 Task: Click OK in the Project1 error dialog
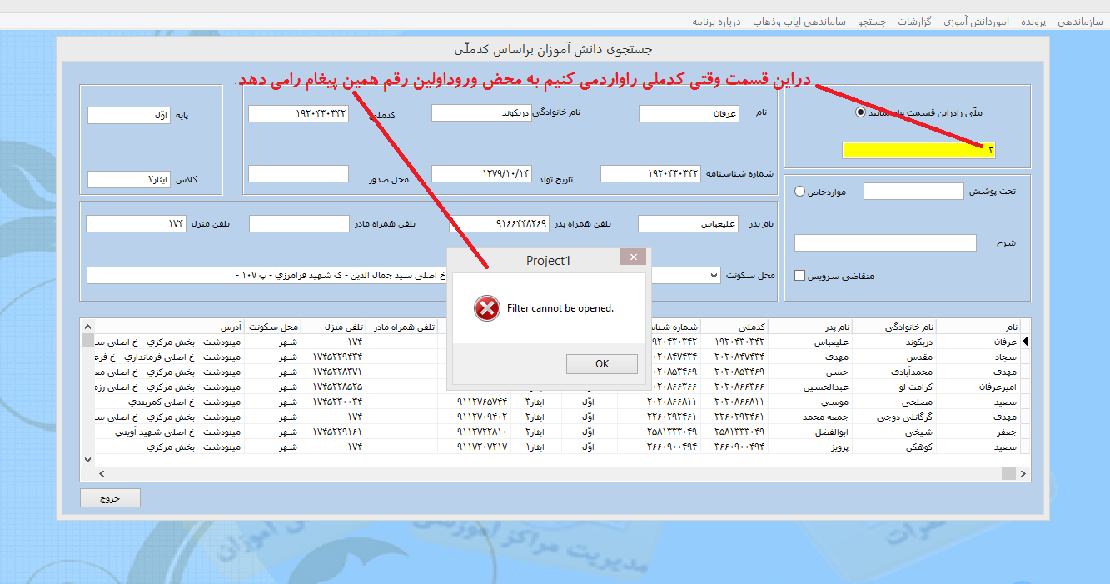tap(601, 364)
